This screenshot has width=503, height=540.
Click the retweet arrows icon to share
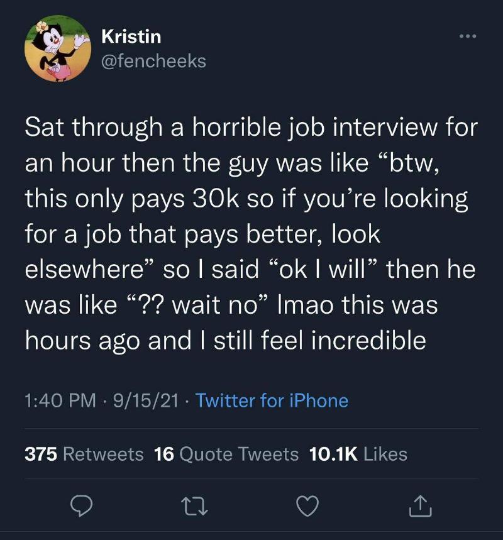(196, 507)
